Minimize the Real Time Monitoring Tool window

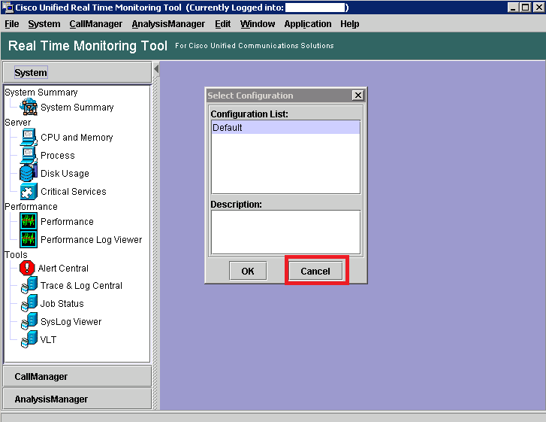click(x=512, y=7)
